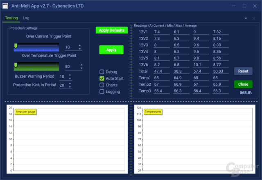Enable the Charts checkbox
262x180 pixels.
(x=102, y=85)
